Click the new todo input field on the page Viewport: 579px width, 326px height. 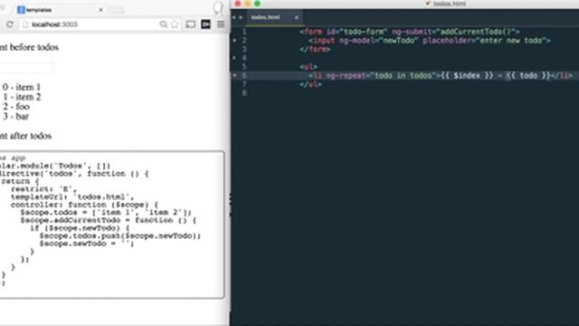click(26, 68)
